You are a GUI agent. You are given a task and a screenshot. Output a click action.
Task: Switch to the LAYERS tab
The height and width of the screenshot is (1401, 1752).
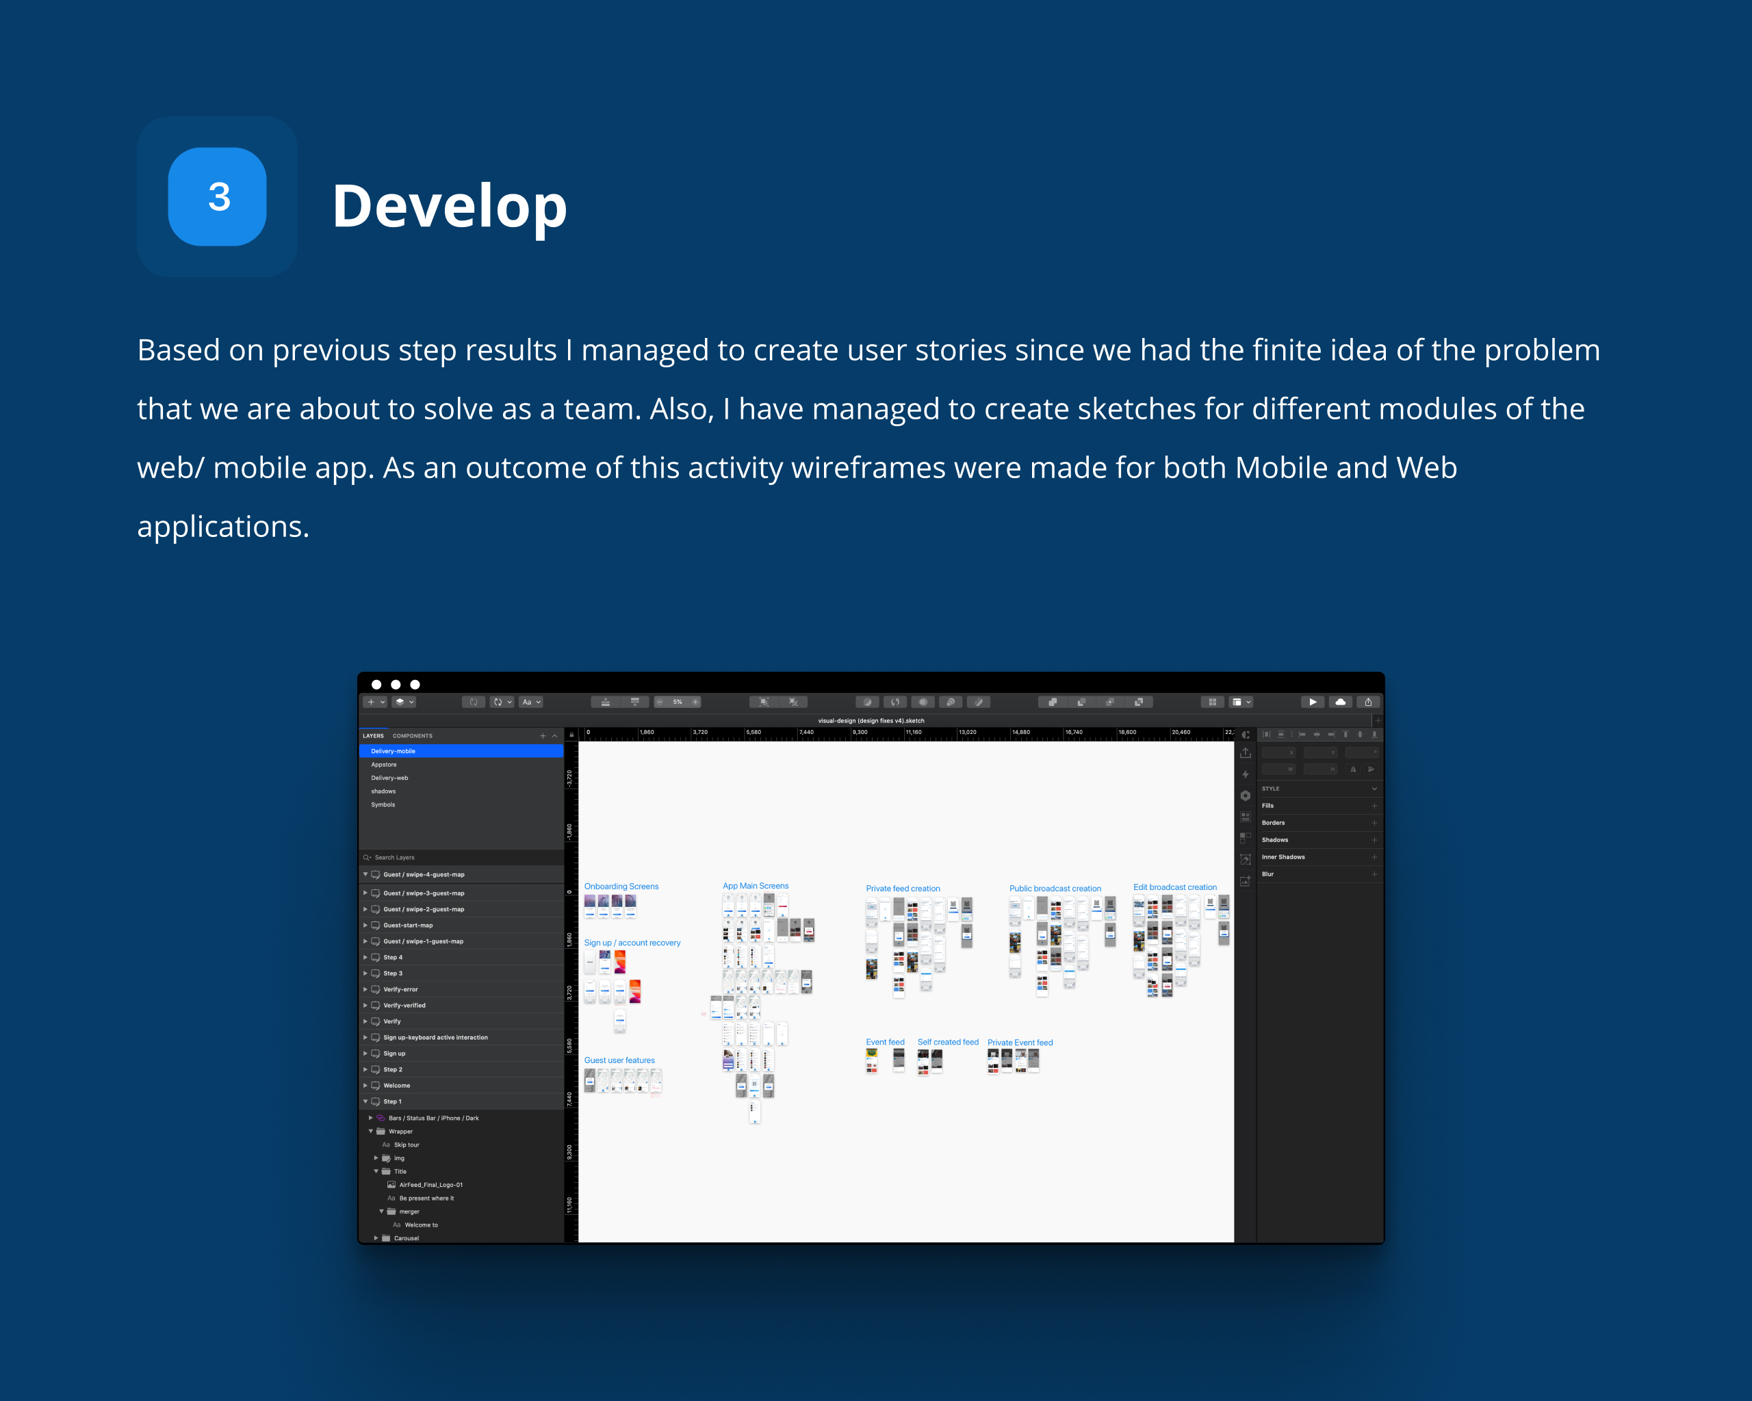(x=373, y=736)
